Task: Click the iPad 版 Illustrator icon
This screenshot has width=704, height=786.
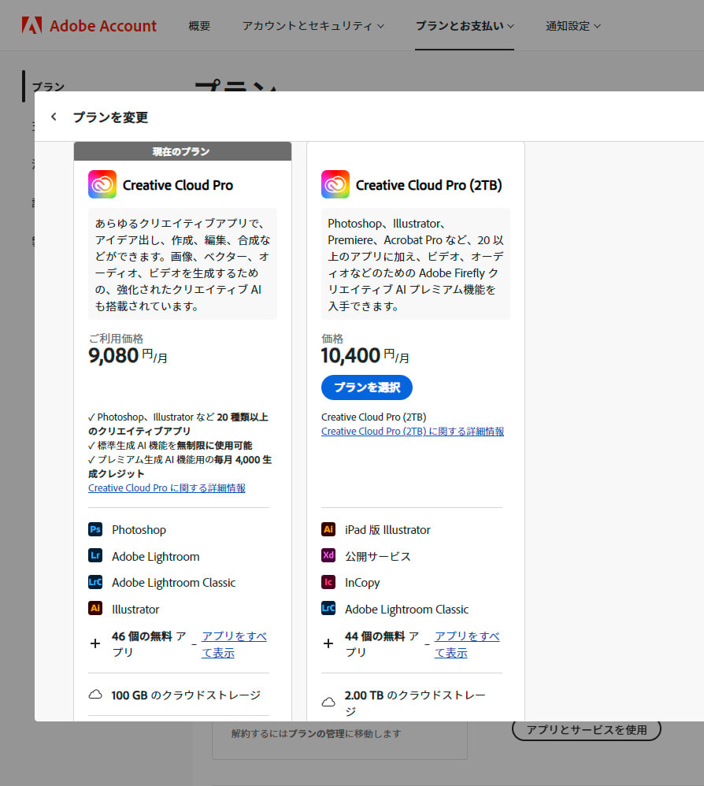Action: coord(328,529)
